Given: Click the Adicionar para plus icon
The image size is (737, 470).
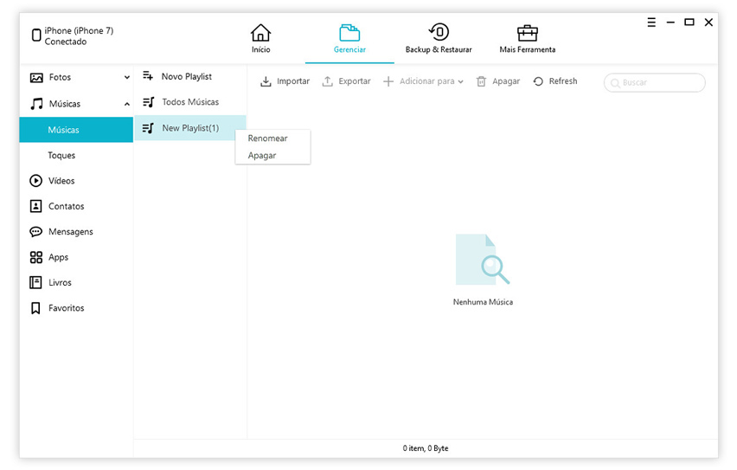Looking at the screenshot, I should 388,81.
